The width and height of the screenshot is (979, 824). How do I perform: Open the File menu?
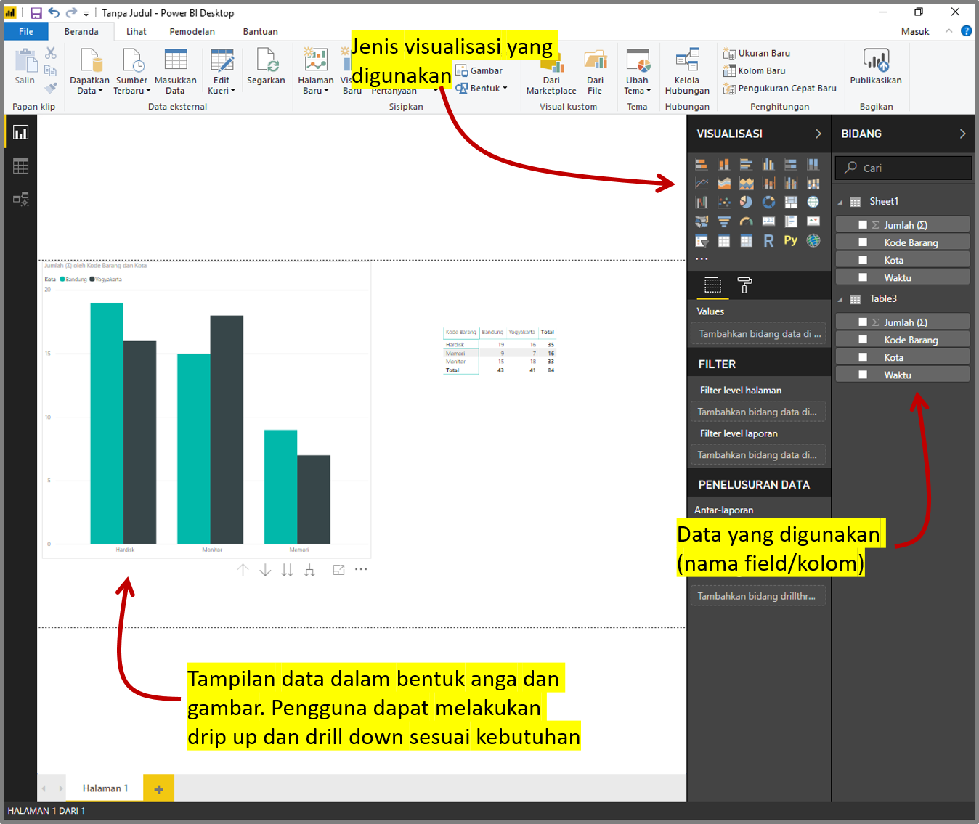point(25,31)
